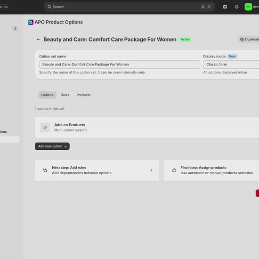Open the Display mode Classic form dropdown
The image size is (259, 259).
(231, 65)
